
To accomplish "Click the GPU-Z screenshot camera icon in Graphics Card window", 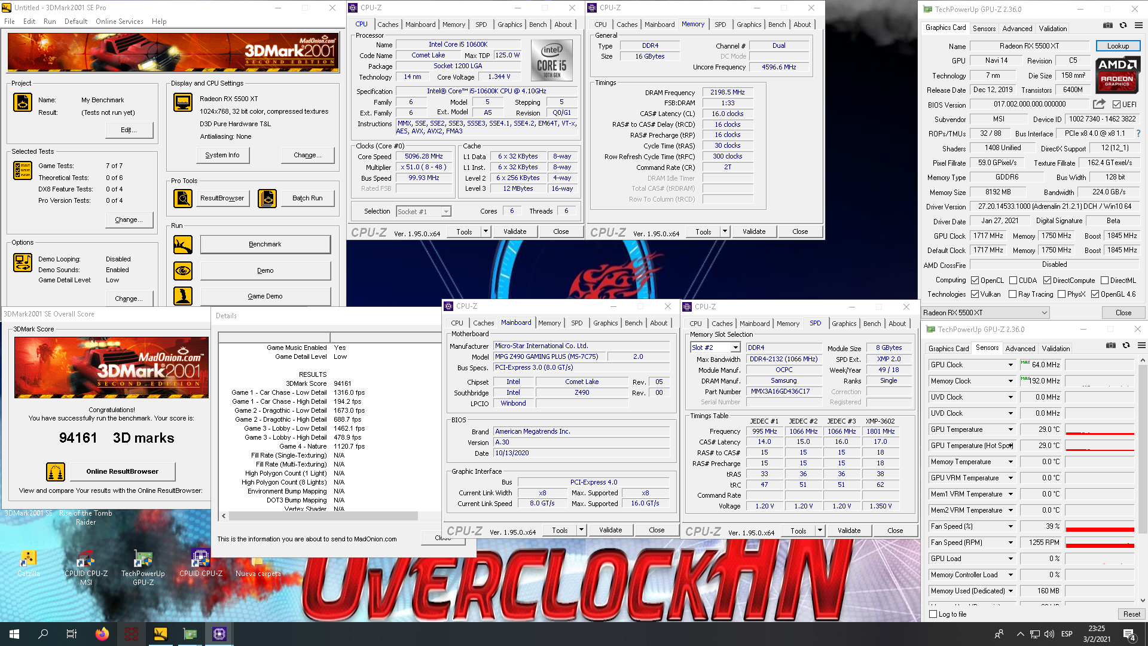I will (x=1108, y=26).
